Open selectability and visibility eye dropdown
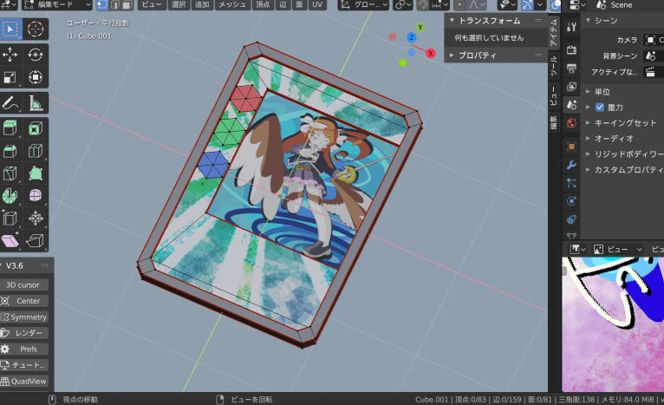The image size is (664, 405). (x=507, y=5)
